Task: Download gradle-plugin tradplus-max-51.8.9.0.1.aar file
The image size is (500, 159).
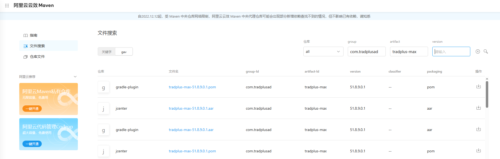Action: tap(479, 129)
